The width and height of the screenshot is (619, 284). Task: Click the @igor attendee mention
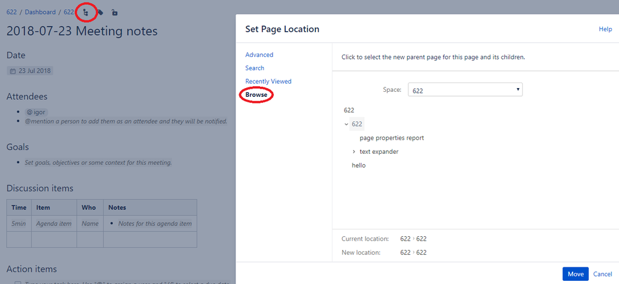[37, 112]
